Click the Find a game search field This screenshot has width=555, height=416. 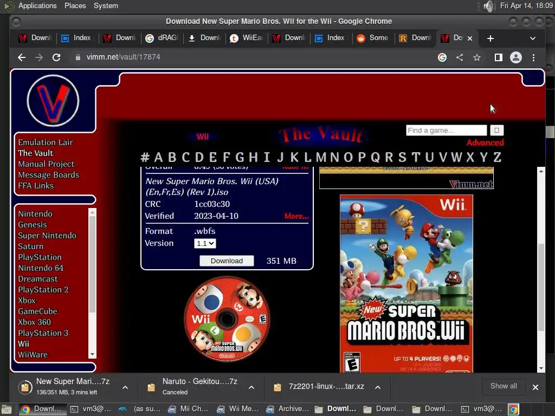click(x=447, y=130)
